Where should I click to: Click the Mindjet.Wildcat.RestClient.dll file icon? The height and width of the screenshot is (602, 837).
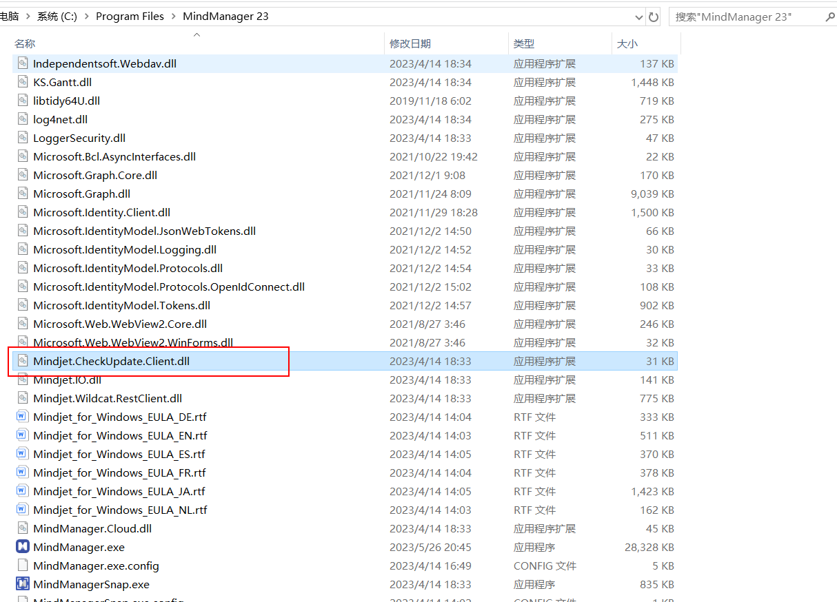pos(23,398)
